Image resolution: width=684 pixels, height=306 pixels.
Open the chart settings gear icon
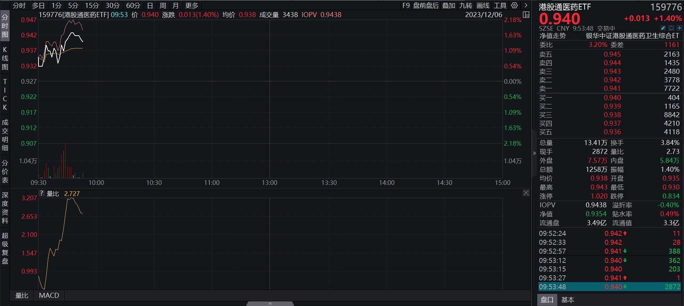point(514,5)
